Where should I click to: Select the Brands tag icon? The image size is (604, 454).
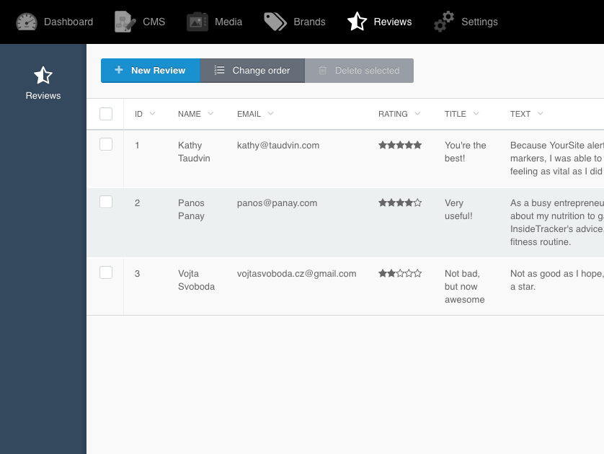coord(275,22)
